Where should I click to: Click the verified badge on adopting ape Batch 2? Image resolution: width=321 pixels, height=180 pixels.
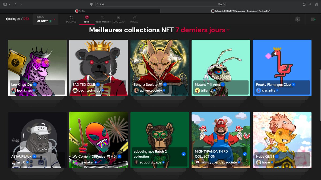pyautogui.click(x=184, y=154)
